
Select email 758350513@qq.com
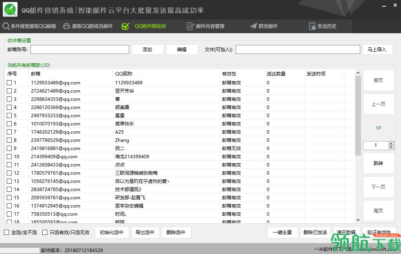(x=54, y=214)
